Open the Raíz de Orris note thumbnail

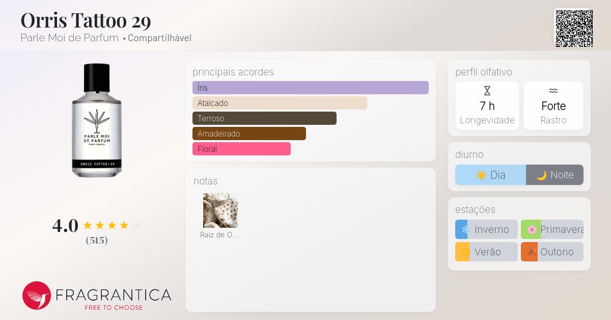point(220,210)
